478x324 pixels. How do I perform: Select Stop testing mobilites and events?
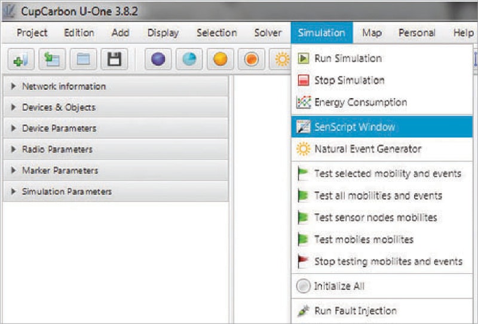pyautogui.click(x=382, y=261)
